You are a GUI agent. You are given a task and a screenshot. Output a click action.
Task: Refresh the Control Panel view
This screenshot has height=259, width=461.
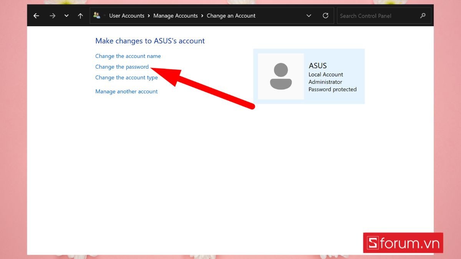point(325,15)
